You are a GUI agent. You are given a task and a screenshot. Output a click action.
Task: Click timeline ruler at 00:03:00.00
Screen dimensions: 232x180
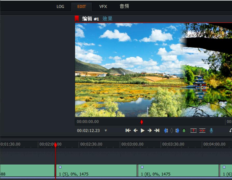coord(132,144)
